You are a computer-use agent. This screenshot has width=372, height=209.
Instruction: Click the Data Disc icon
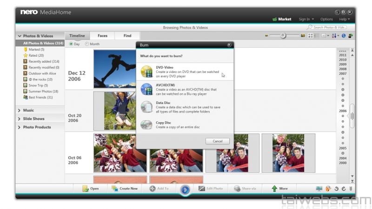pyautogui.click(x=146, y=107)
